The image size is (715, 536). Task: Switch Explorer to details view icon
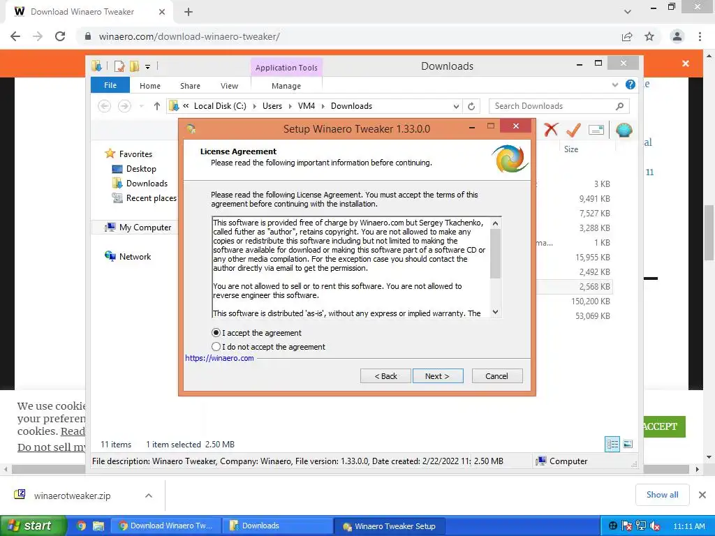[612, 444]
